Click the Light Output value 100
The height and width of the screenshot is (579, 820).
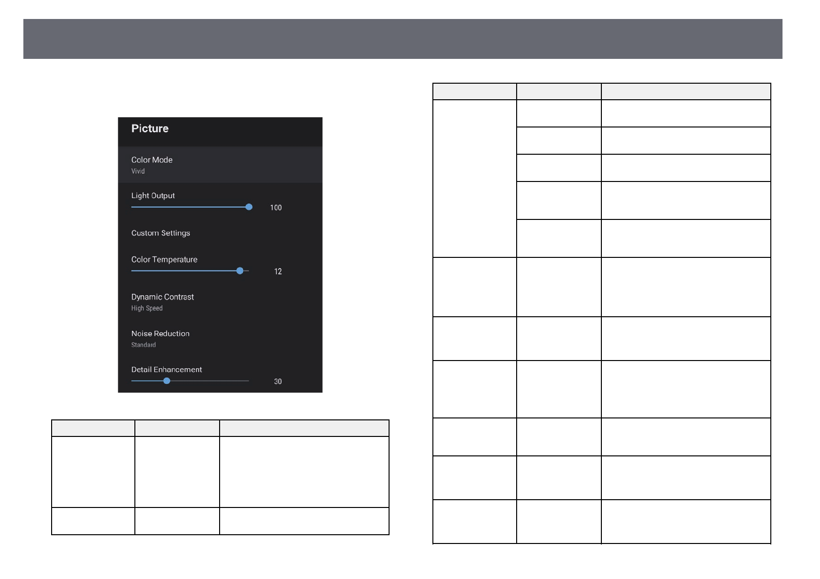pos(276,208)
